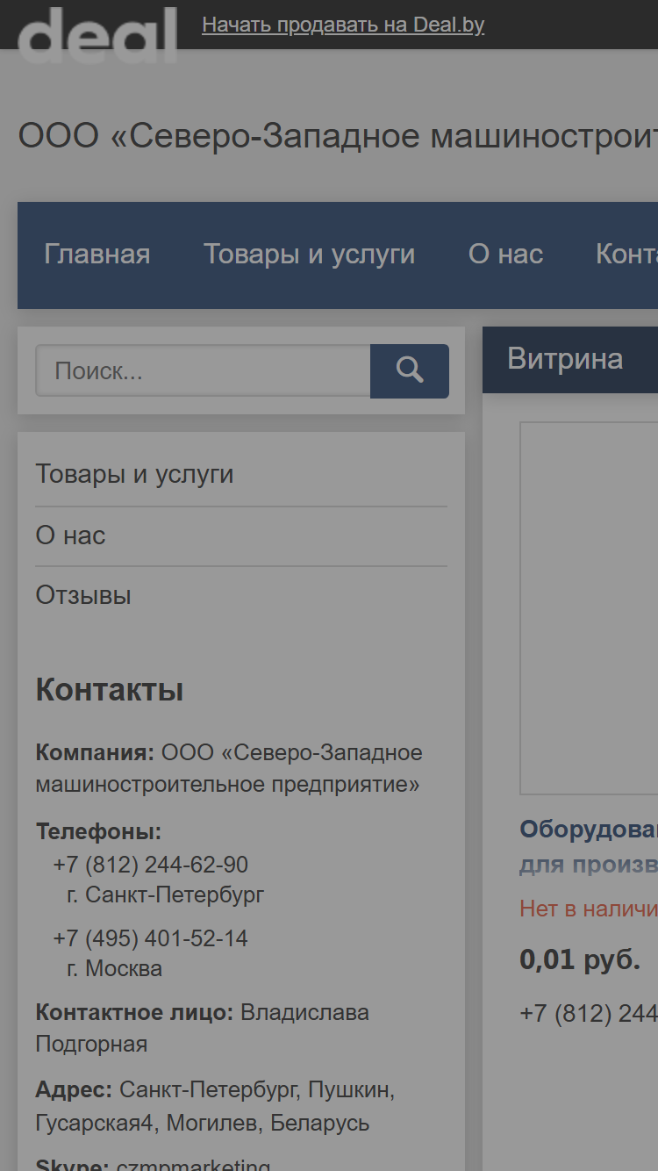Viewport: 658px width, 1171px height.
Task: Click phone number +7 (812) 244-62-90 in contacts
Action: coord(150,865)
